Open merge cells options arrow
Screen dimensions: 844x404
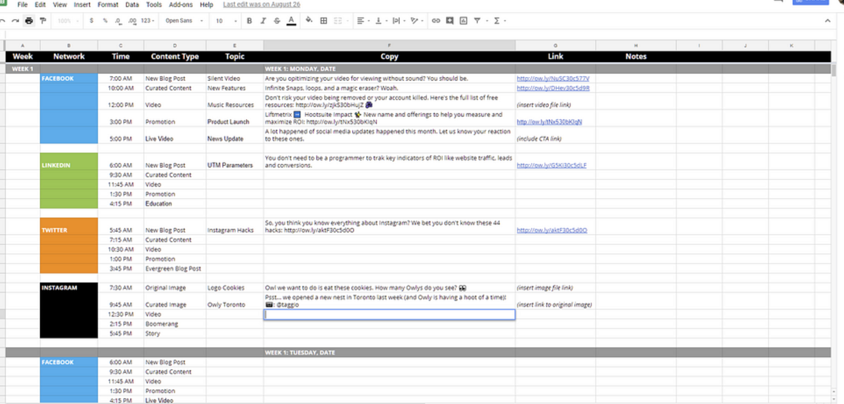point(347,21)
